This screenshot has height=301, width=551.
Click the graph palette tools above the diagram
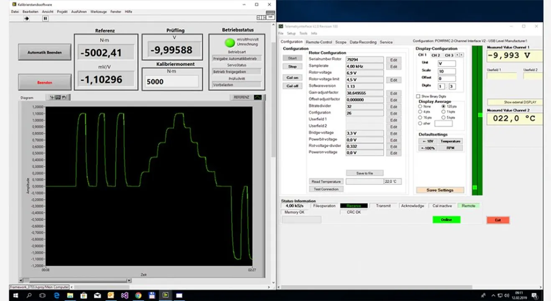tap(58, 97)
